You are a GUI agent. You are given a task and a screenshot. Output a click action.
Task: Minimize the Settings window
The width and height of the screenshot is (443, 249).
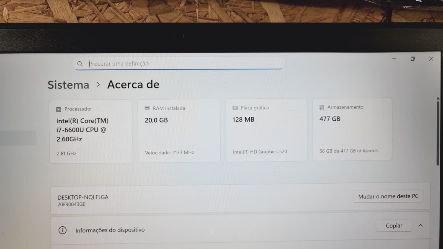tap(394, 59)
